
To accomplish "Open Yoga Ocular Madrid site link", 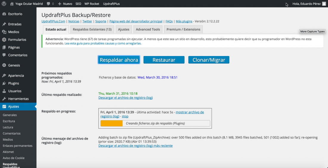I will point(29,4).
